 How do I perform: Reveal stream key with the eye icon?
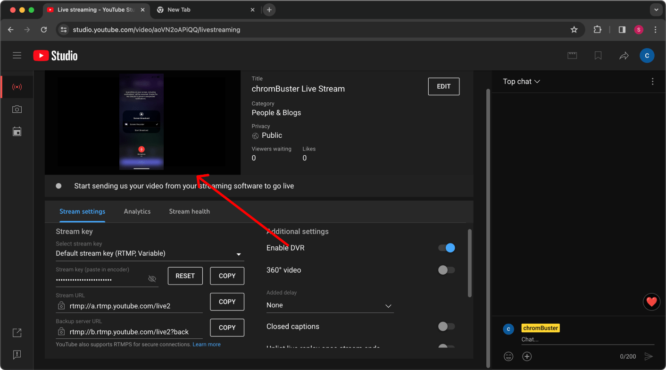[152, 279]
